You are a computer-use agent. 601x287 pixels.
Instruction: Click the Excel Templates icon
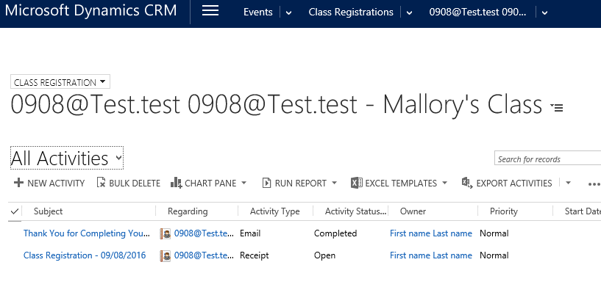coord(357,183)
